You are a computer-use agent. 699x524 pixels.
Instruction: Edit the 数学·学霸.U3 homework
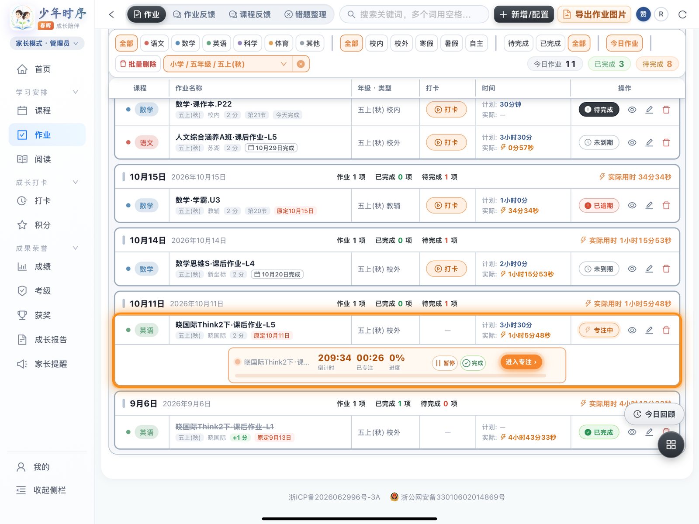(649, 205)
